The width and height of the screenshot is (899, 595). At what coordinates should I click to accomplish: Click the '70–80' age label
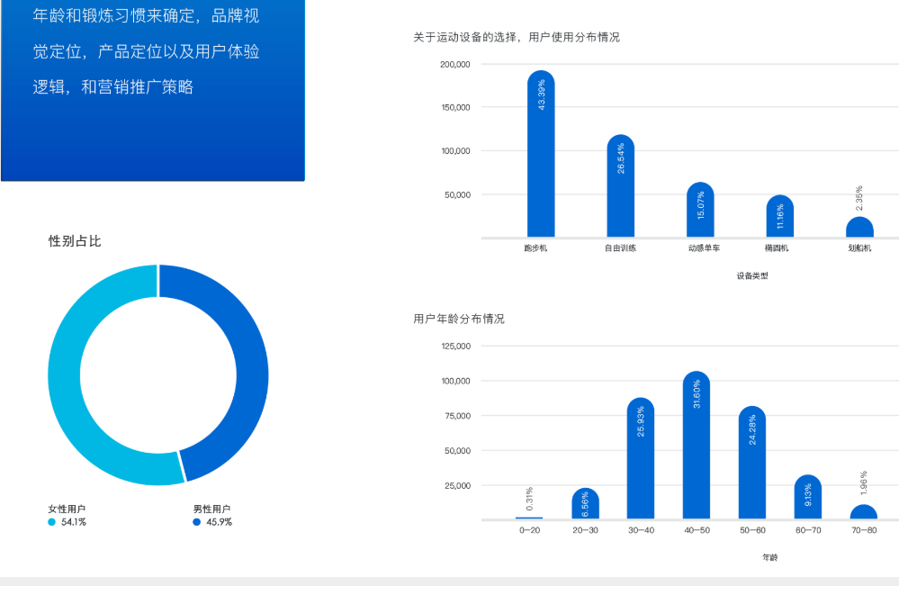click(x=863, y=530)
